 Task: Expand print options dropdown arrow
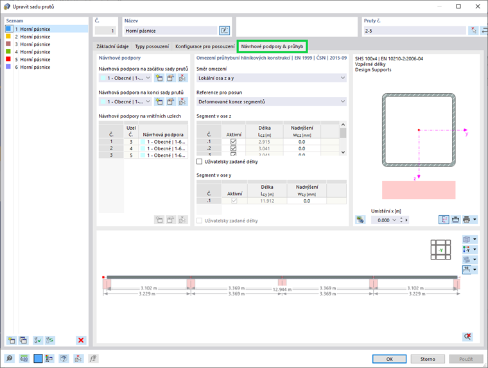point(475,220)
